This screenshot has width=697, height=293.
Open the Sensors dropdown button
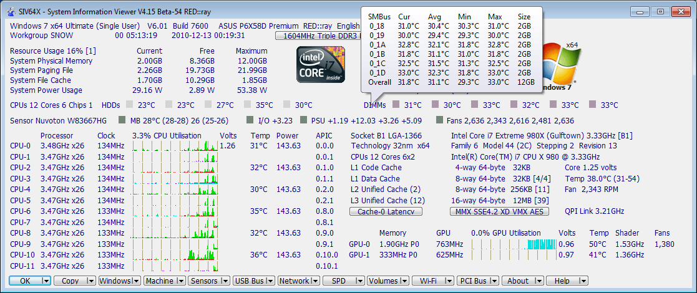pyautogui.click(x=210, y=281)
